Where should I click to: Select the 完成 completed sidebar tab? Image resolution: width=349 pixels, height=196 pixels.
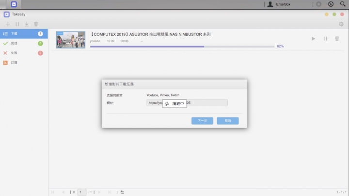pos(24,43)
